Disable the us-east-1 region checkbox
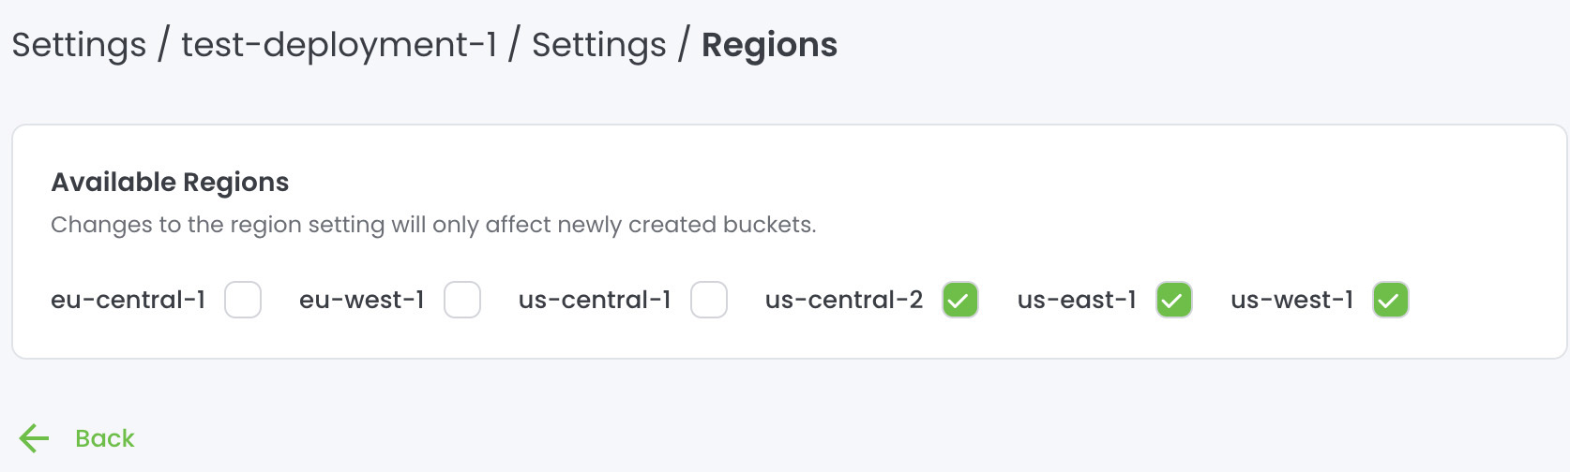 click(x=1174, y=300)
